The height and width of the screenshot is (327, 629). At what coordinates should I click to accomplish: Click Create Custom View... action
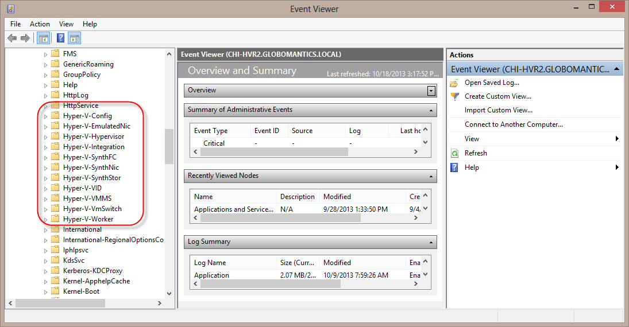click(498, 96)
